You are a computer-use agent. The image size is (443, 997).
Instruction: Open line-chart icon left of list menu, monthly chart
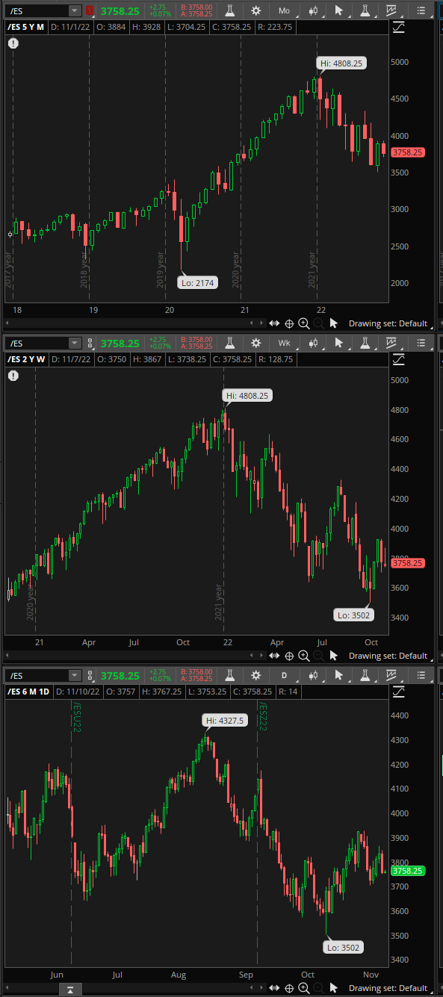[391, 10]
